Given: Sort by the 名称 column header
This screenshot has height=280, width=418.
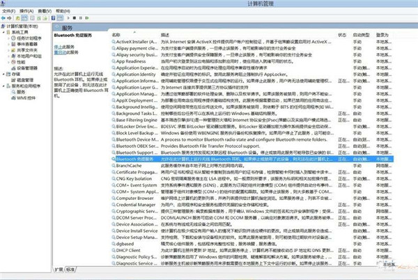Looking at the screenshot, I should click(116, 35).
